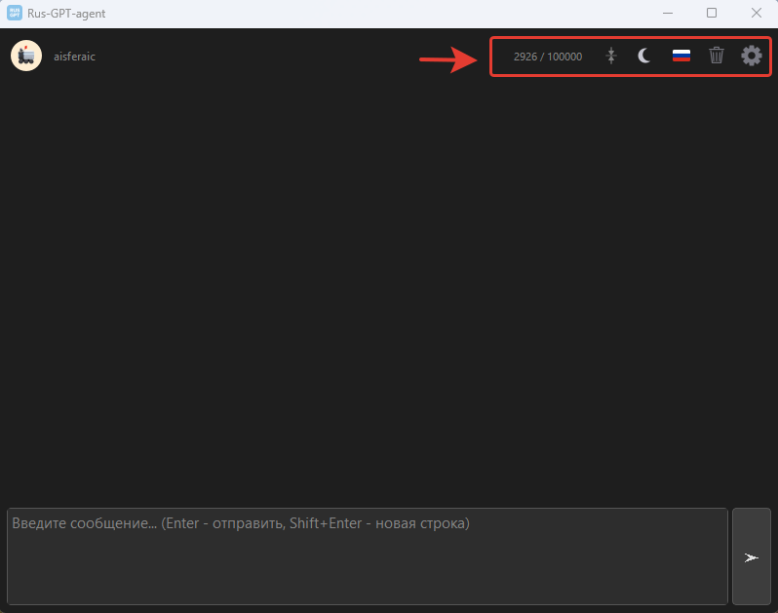Switch language via the Russian flag icon
Image resolution: width=778 pixels, height=613 pixels.
pos(681,57)
